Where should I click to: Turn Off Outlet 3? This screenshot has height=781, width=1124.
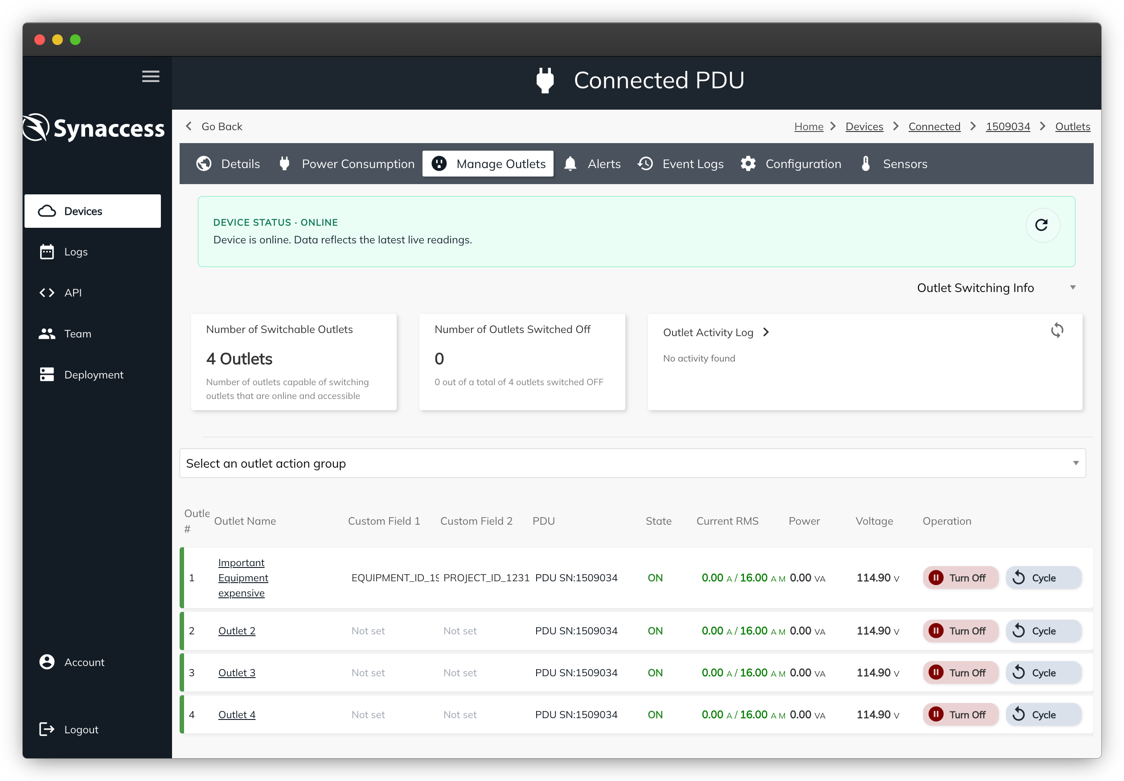pyautogui.click(x=960, y=673)
